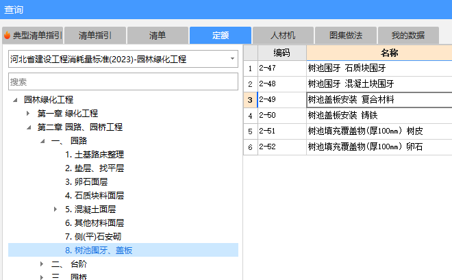
Task: Expand the 二、台阶 node
Action: 42,264
